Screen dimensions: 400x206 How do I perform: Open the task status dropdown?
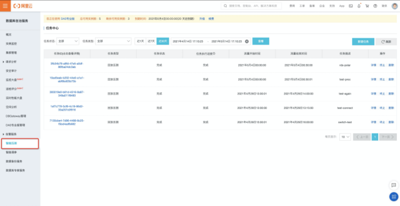pos(68,41)
